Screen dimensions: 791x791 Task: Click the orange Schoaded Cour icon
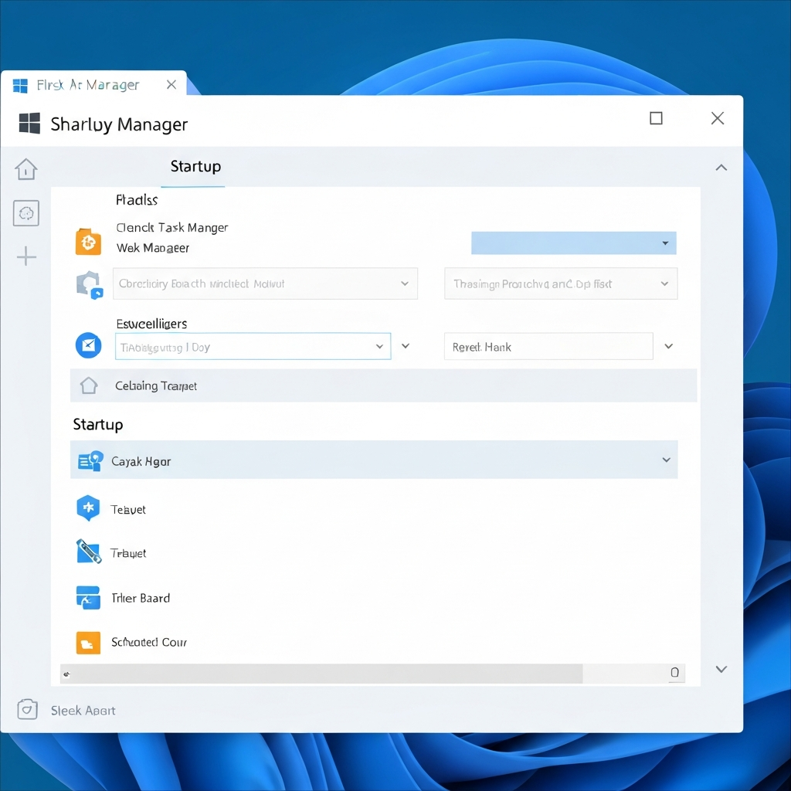pyautogui.click(x=87, y=642)
